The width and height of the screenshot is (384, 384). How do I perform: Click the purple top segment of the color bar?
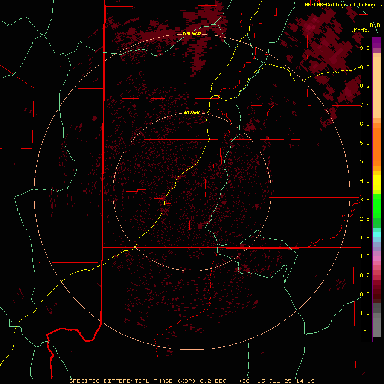pos(377,43)
